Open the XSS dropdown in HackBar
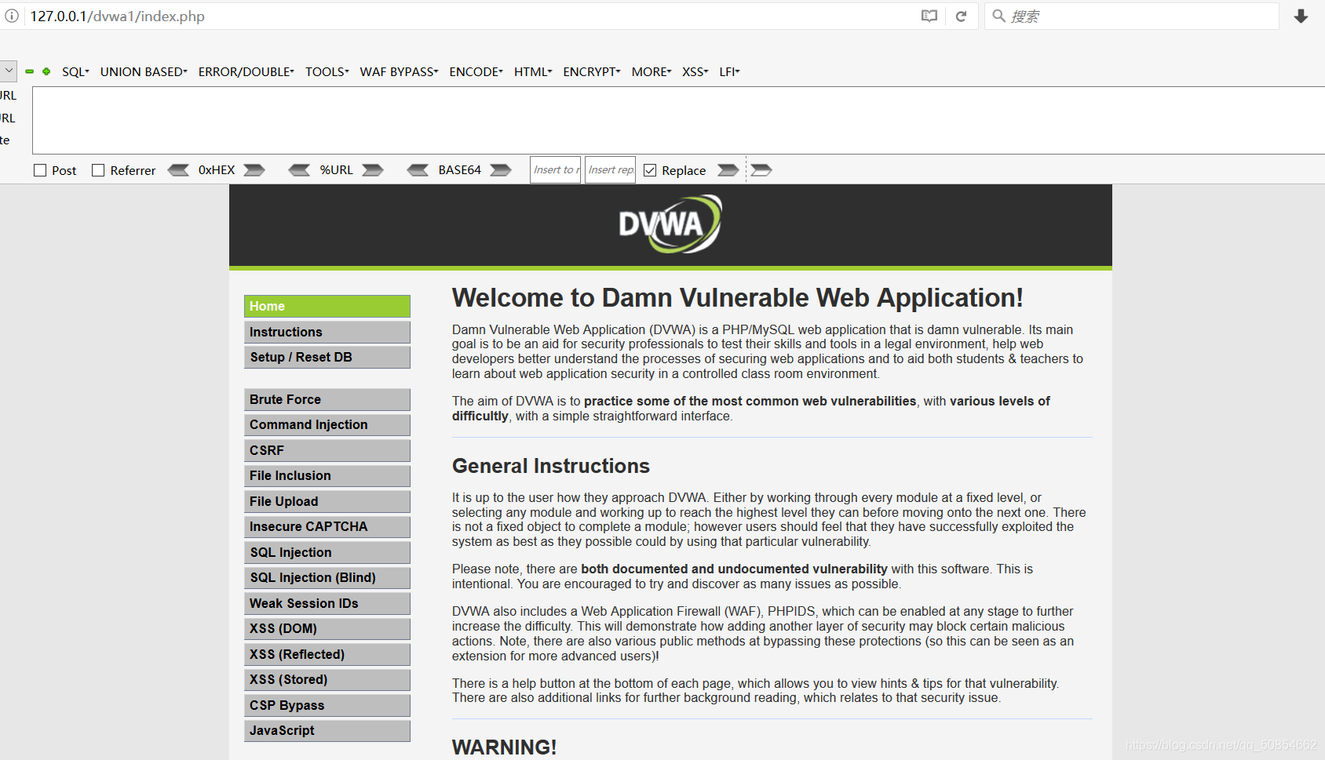The width and height of the screenshot is (1325, 760). [695, 71]
